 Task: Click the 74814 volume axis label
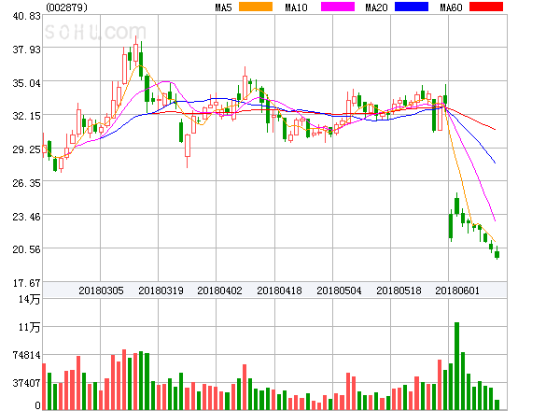pos(26,355)
